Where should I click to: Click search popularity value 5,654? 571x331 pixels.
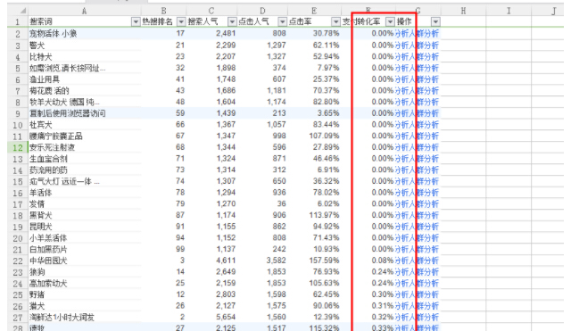tap(226, 317)
